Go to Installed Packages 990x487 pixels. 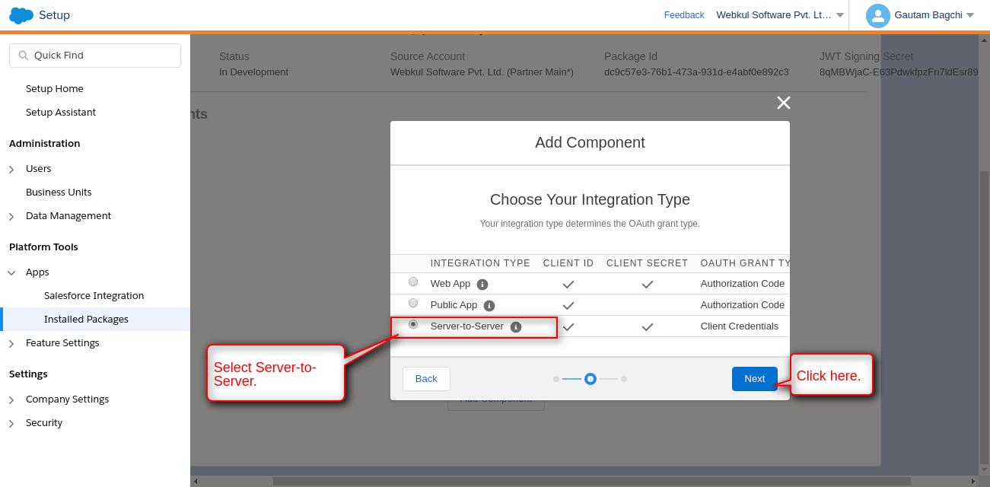[x=86, y=319]
